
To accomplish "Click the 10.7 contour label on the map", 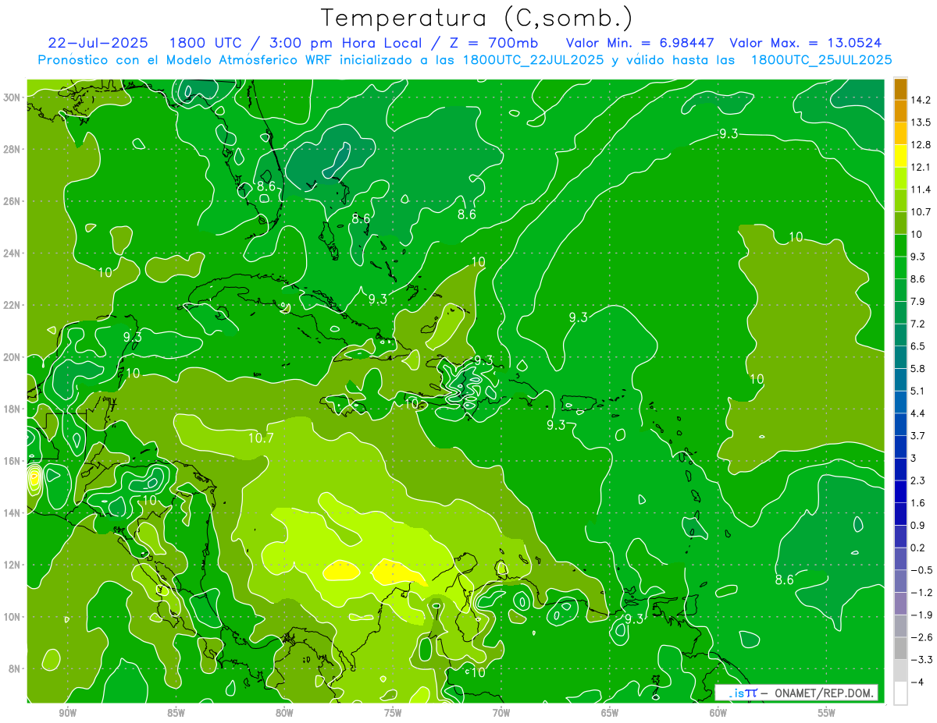I will coord(261,438).
